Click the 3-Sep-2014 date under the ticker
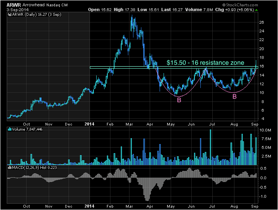This screenshot has height=210, width=278. pos(17,10)
